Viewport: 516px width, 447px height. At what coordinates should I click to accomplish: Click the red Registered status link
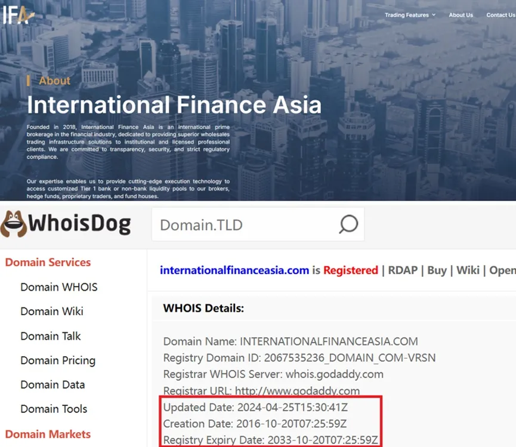point(351,270)
